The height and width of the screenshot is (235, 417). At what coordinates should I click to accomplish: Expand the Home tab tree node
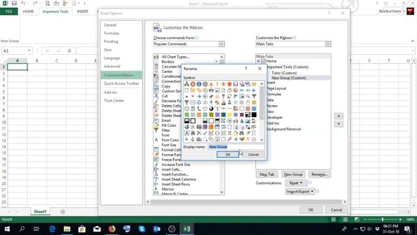pyautogui.click(x=259, y=61)
